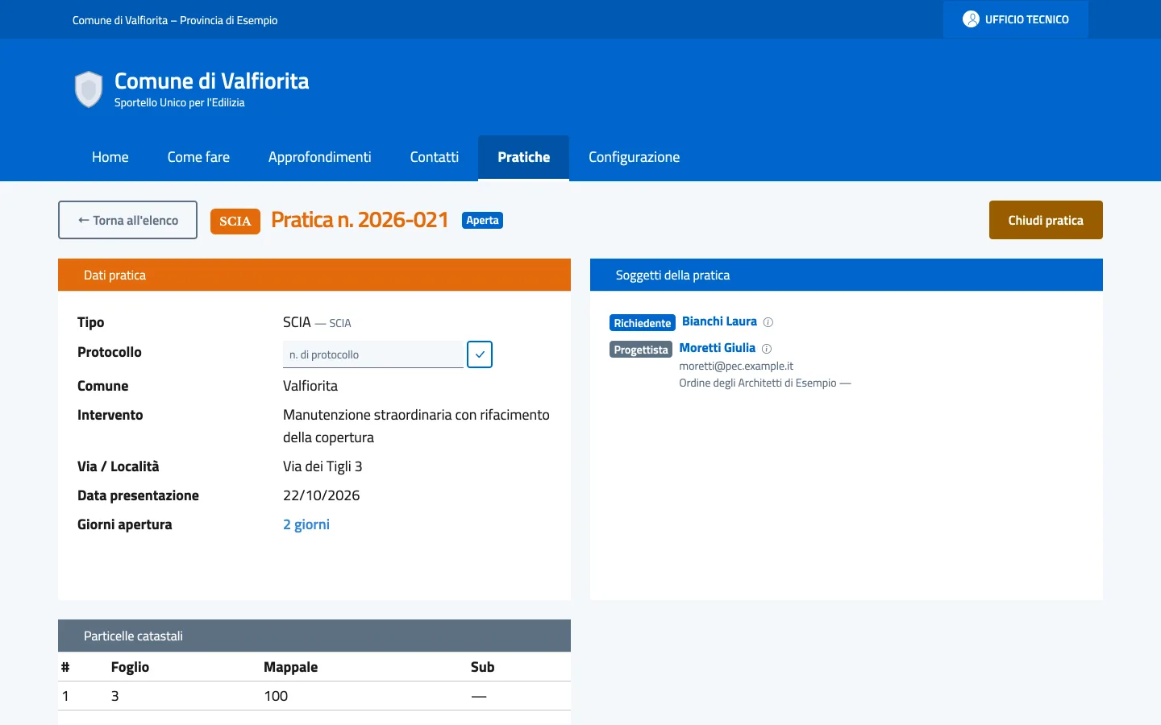The width and height of the screenshot is (1161, 725).
Task: Navigate to Contatti page
Action: click(x=435, y=157)
